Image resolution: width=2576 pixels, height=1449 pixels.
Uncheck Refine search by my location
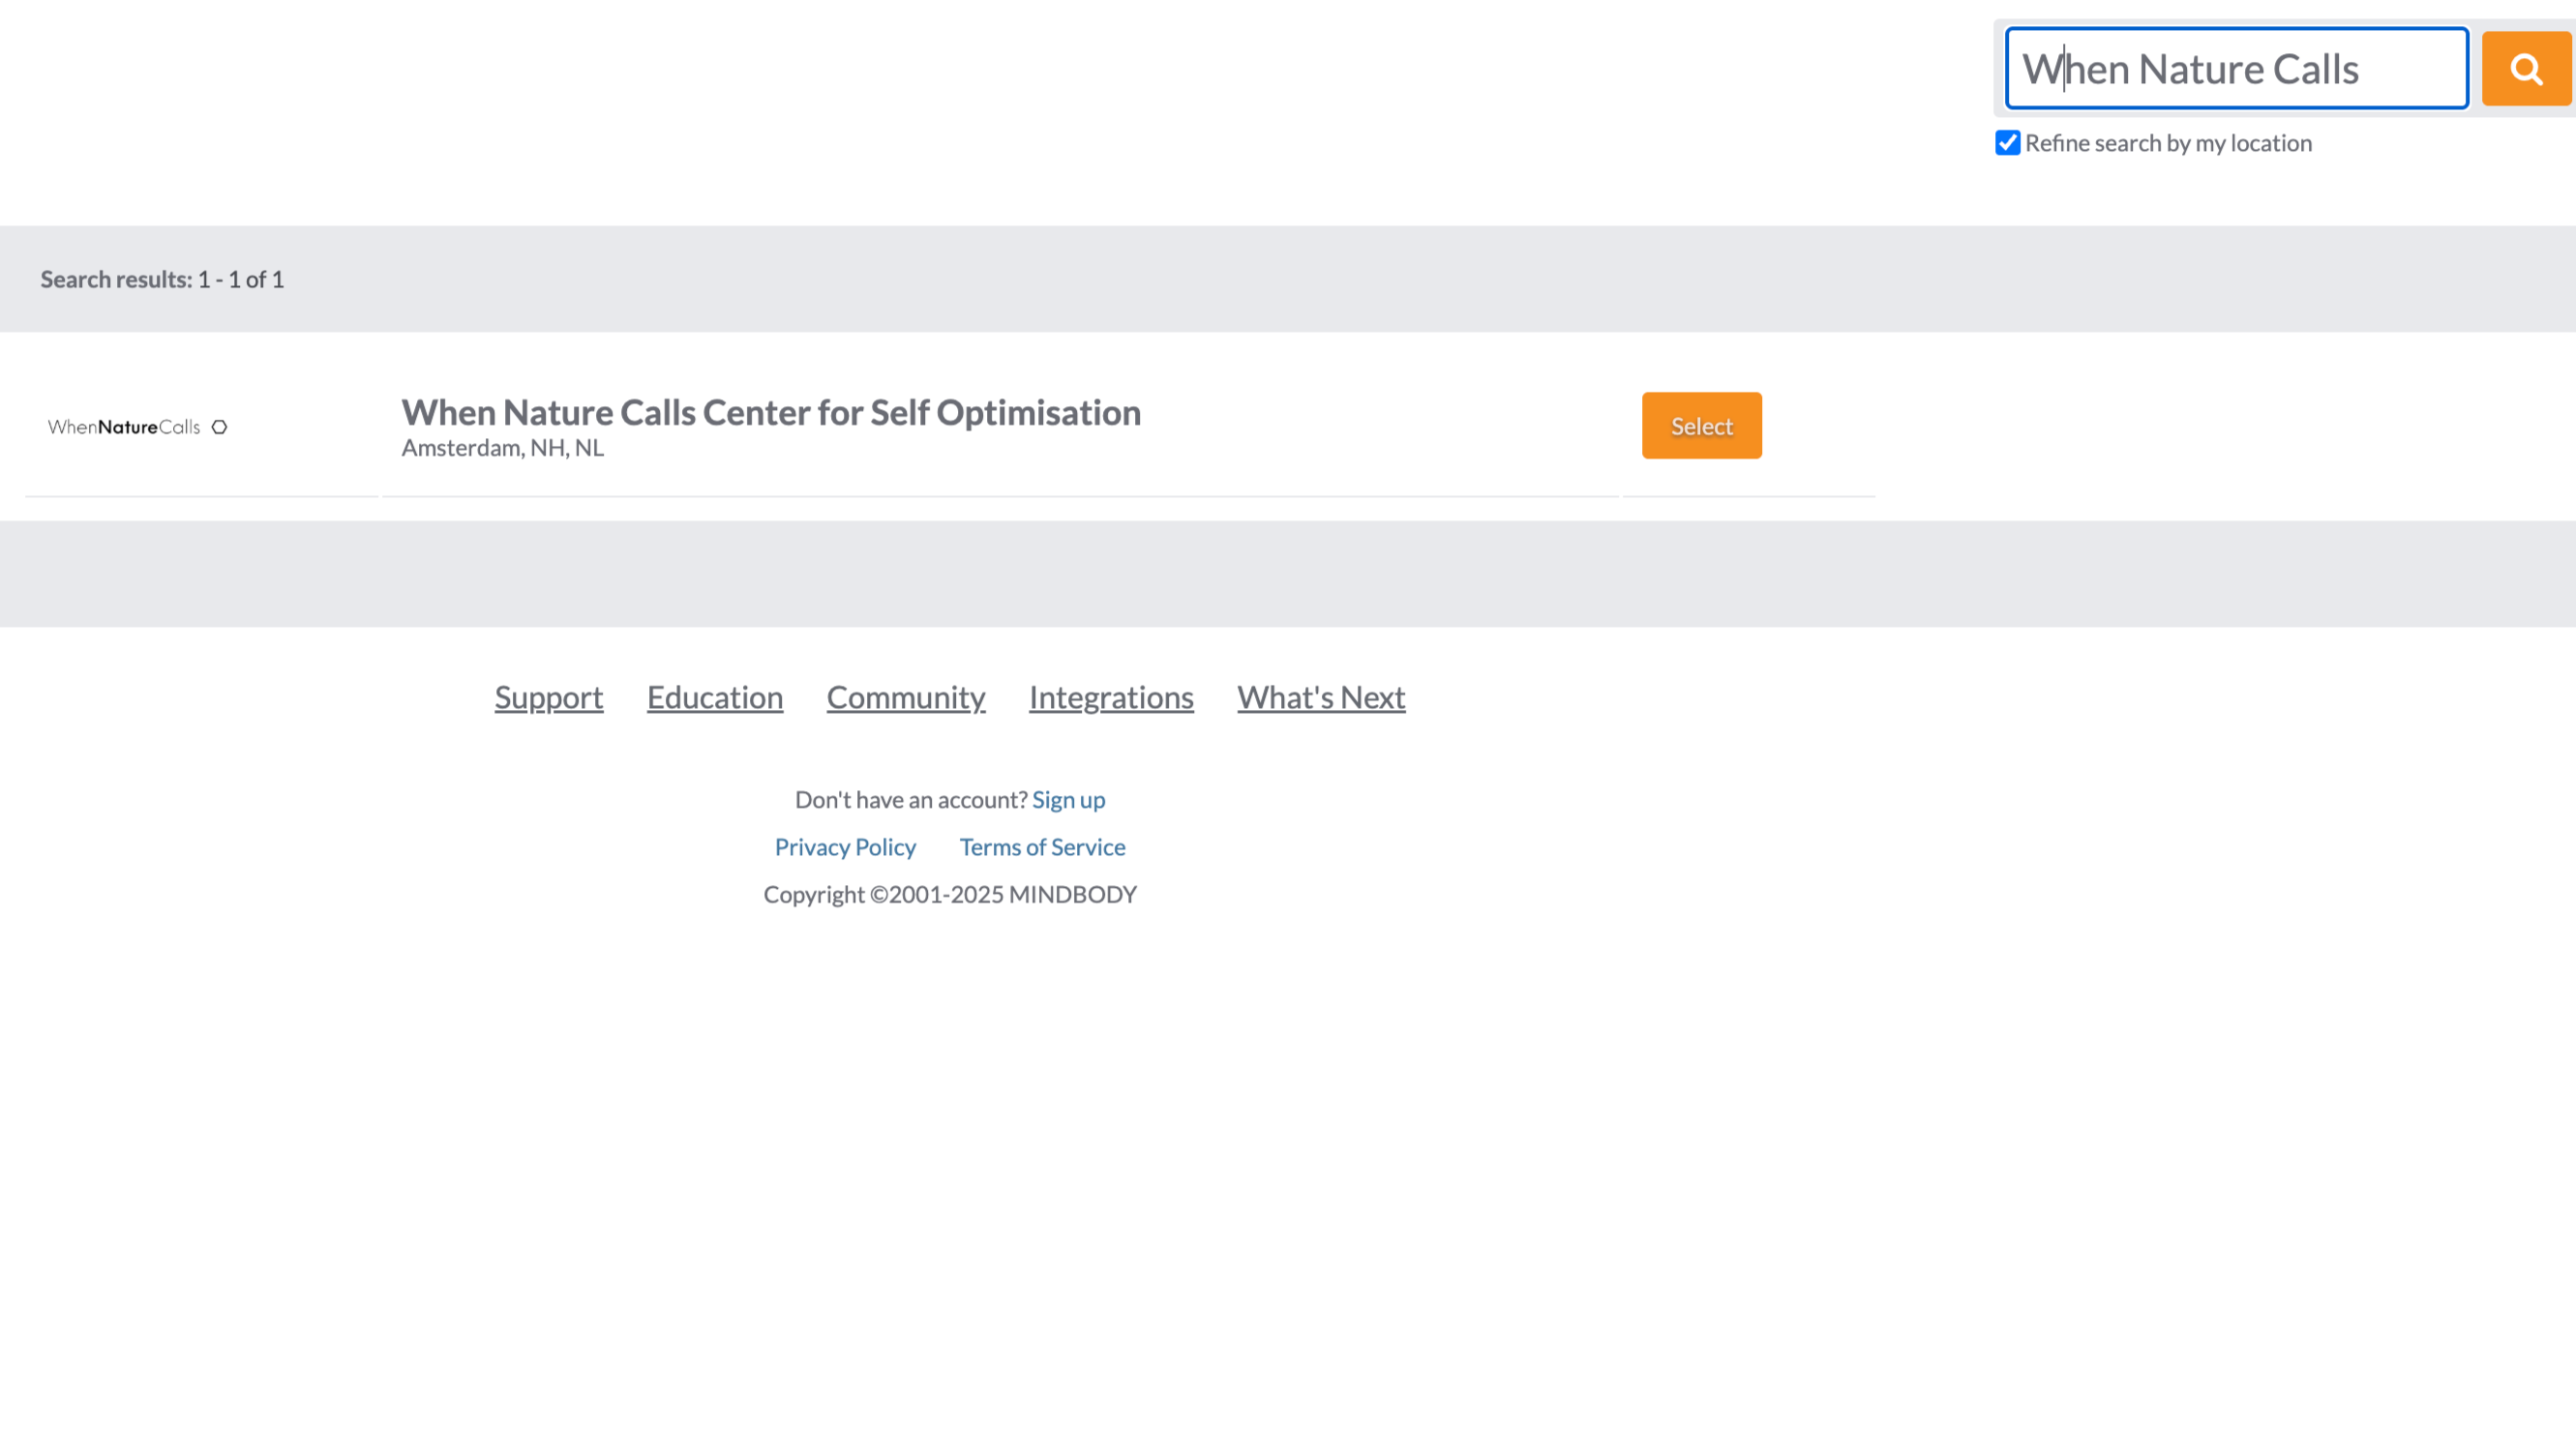[x=2007, y=143]
